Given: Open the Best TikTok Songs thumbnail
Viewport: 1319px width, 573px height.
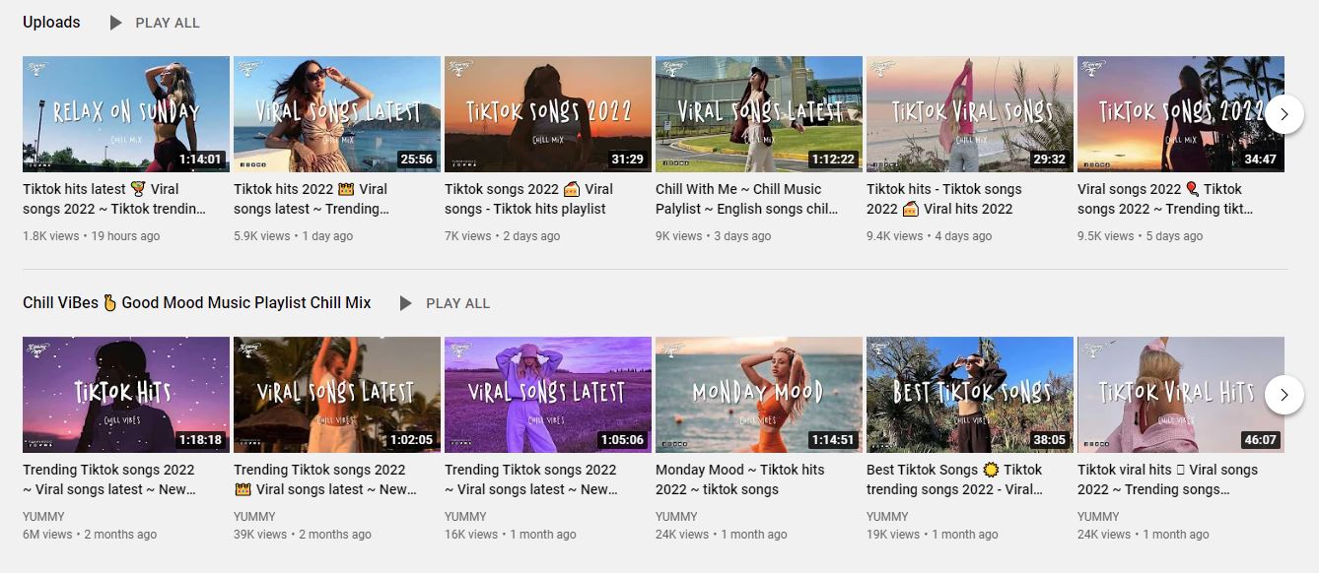Looking at the screenshot, I should pyautogui.click(x=969, y=395).
